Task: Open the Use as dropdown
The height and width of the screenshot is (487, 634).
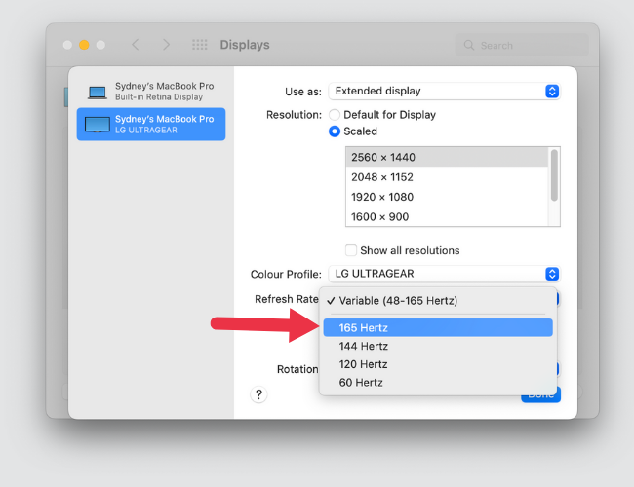Action: click(x=444, y=92)
